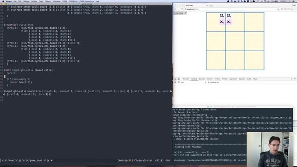The width and height of the screenshot is (297, 167).
Task: Select the top-right board cell
Action: click(254, 22)
